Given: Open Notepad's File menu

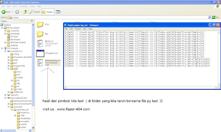Looking at the screenshot, I should click(66, 29).
